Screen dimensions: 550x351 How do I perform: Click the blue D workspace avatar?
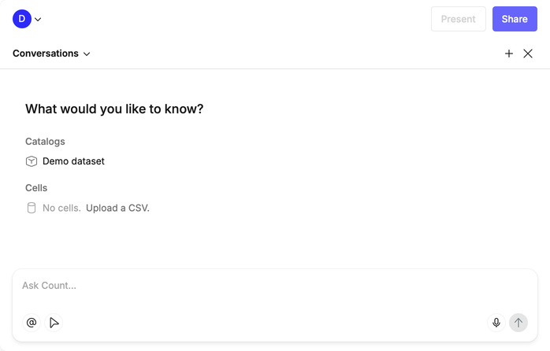tap(21, 19)
